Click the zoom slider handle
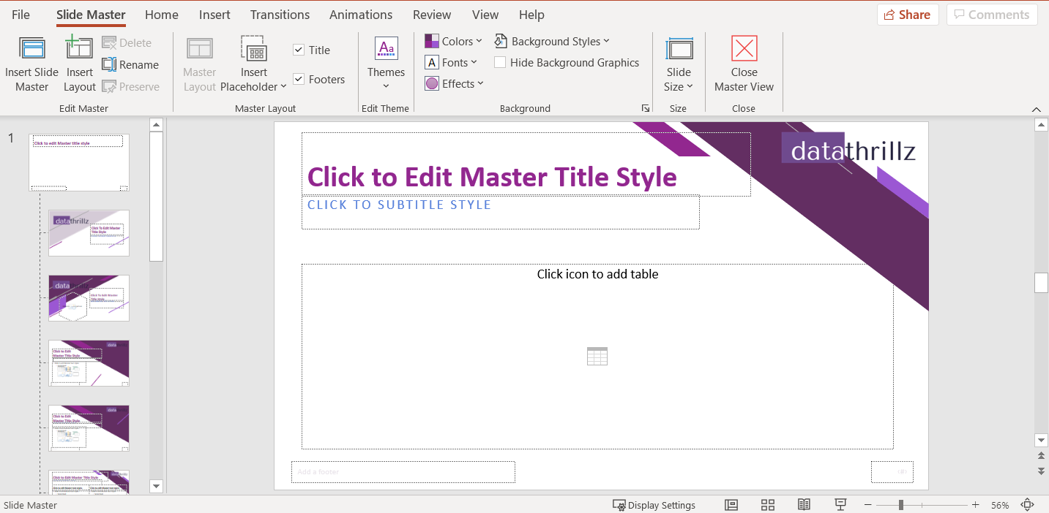The width and height of the screenshot is (1049, 513). coord(901,505)
